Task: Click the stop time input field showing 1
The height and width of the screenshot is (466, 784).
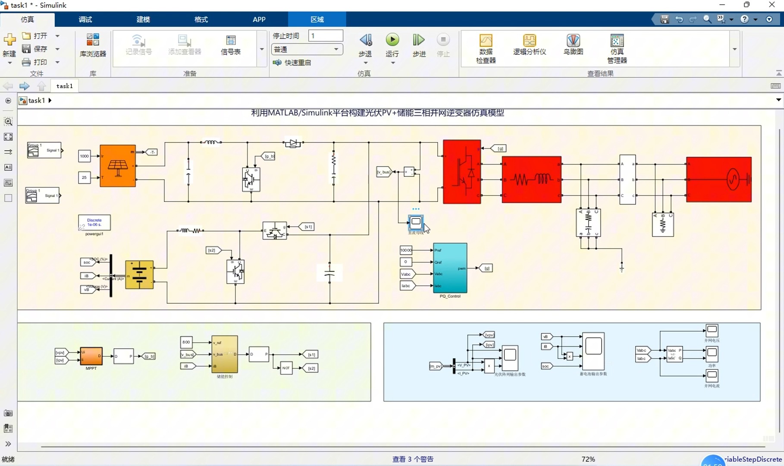Action: pyautogui.click(x=326, y=35)
